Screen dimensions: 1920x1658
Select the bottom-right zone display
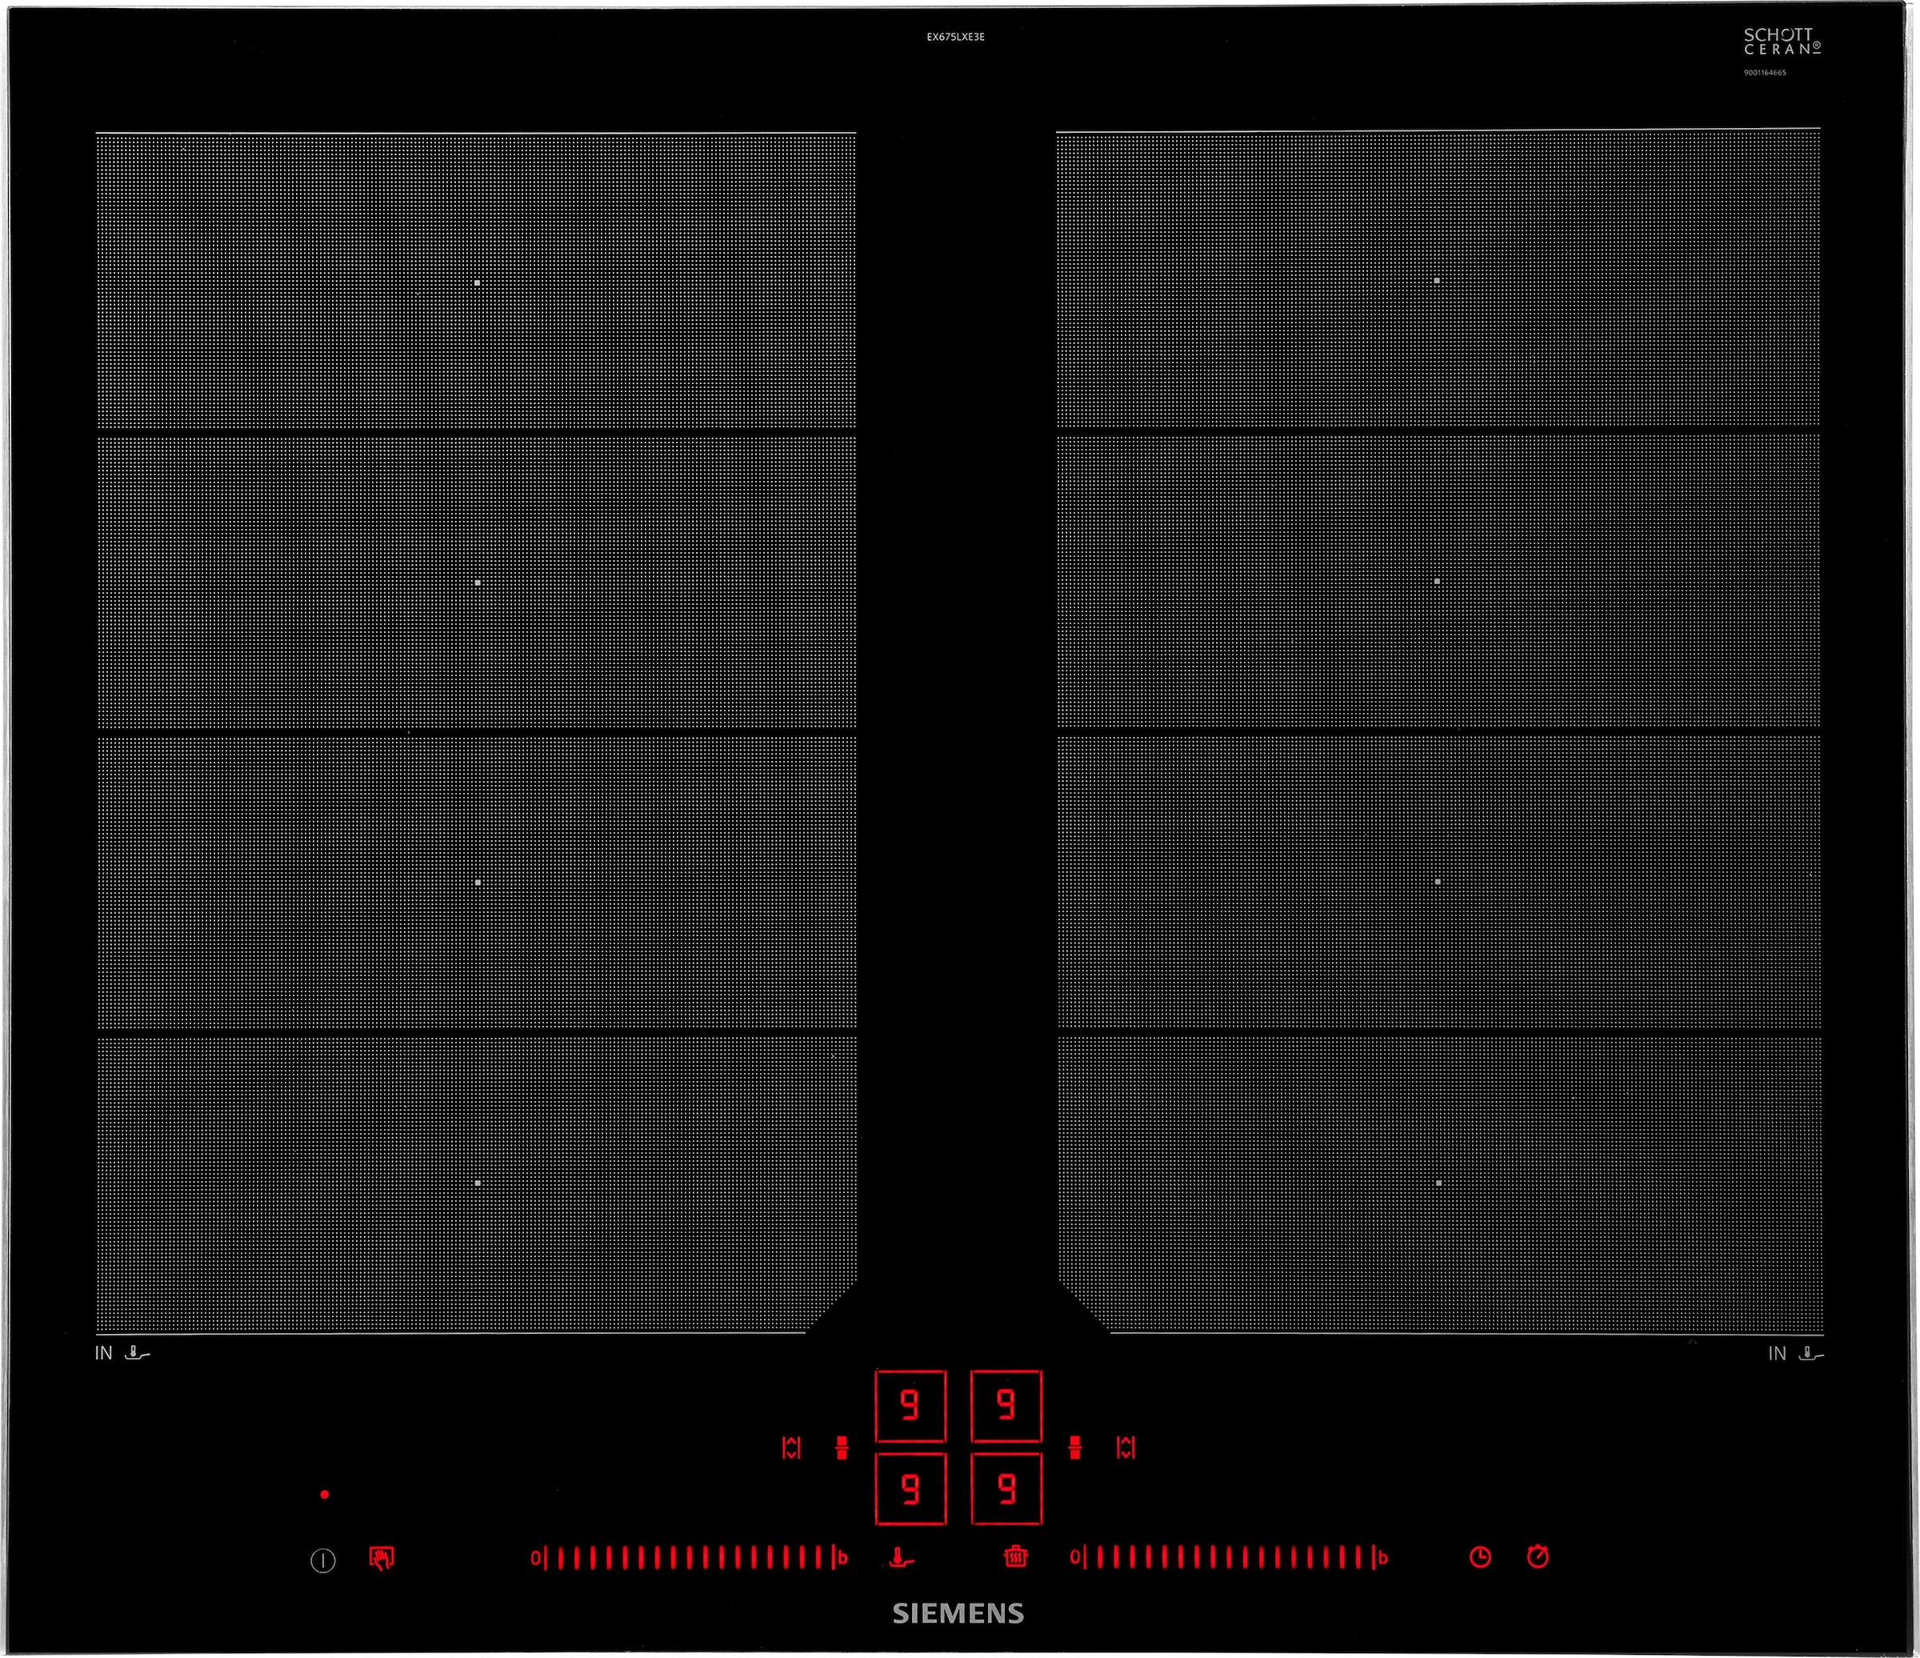(x=1006, y=1489)
